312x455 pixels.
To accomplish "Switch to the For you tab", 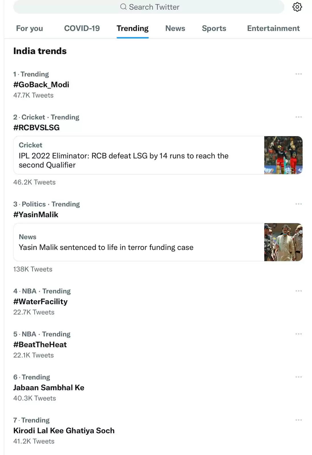I will tap(29, 28).
